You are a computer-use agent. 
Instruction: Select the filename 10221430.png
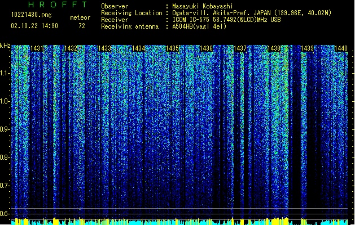point(32,15)
